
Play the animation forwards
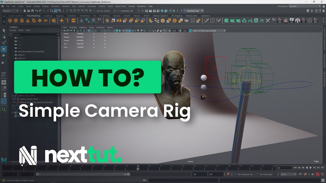pos(311,167)
